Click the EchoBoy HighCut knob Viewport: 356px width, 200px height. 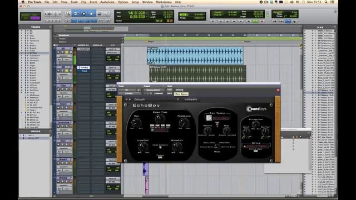coord(177,147)
